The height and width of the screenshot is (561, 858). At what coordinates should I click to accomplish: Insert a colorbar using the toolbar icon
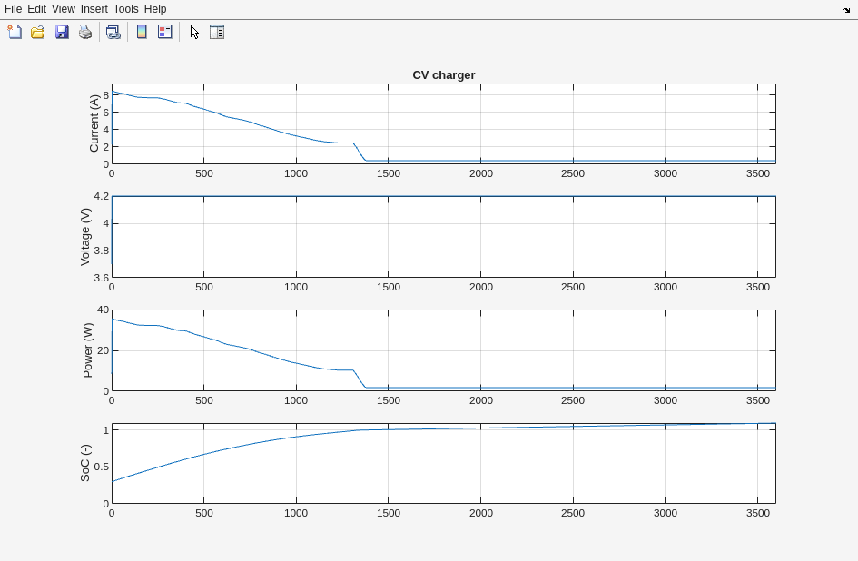142,32
